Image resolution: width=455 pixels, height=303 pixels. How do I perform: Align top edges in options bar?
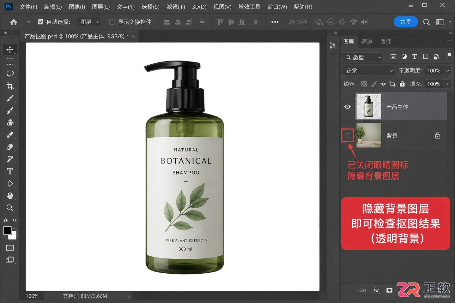tap(220, 22)
